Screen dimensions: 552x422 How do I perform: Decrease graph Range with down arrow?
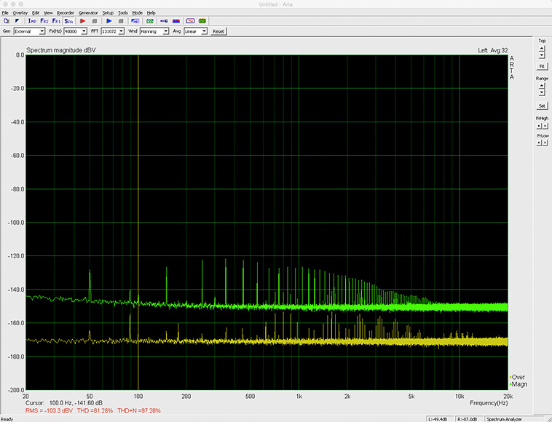point(542,92)
